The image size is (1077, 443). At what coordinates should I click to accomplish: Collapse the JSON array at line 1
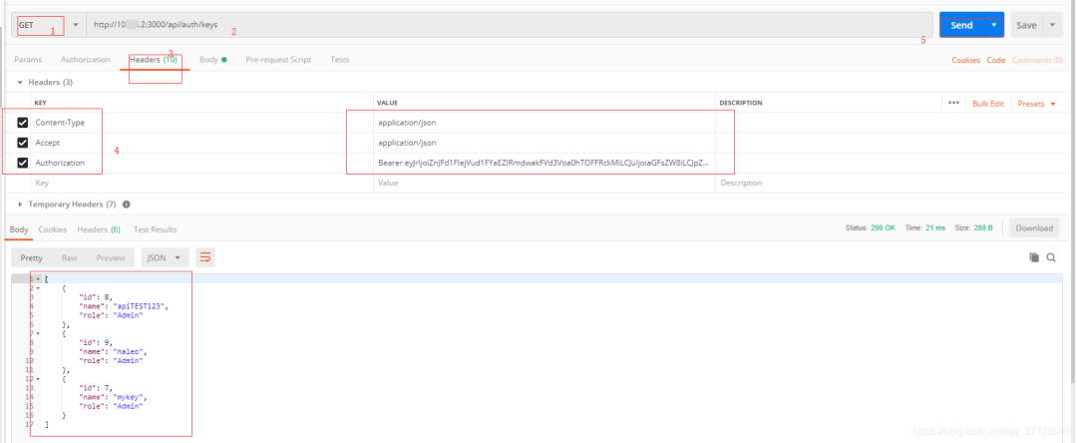point(37,278)
